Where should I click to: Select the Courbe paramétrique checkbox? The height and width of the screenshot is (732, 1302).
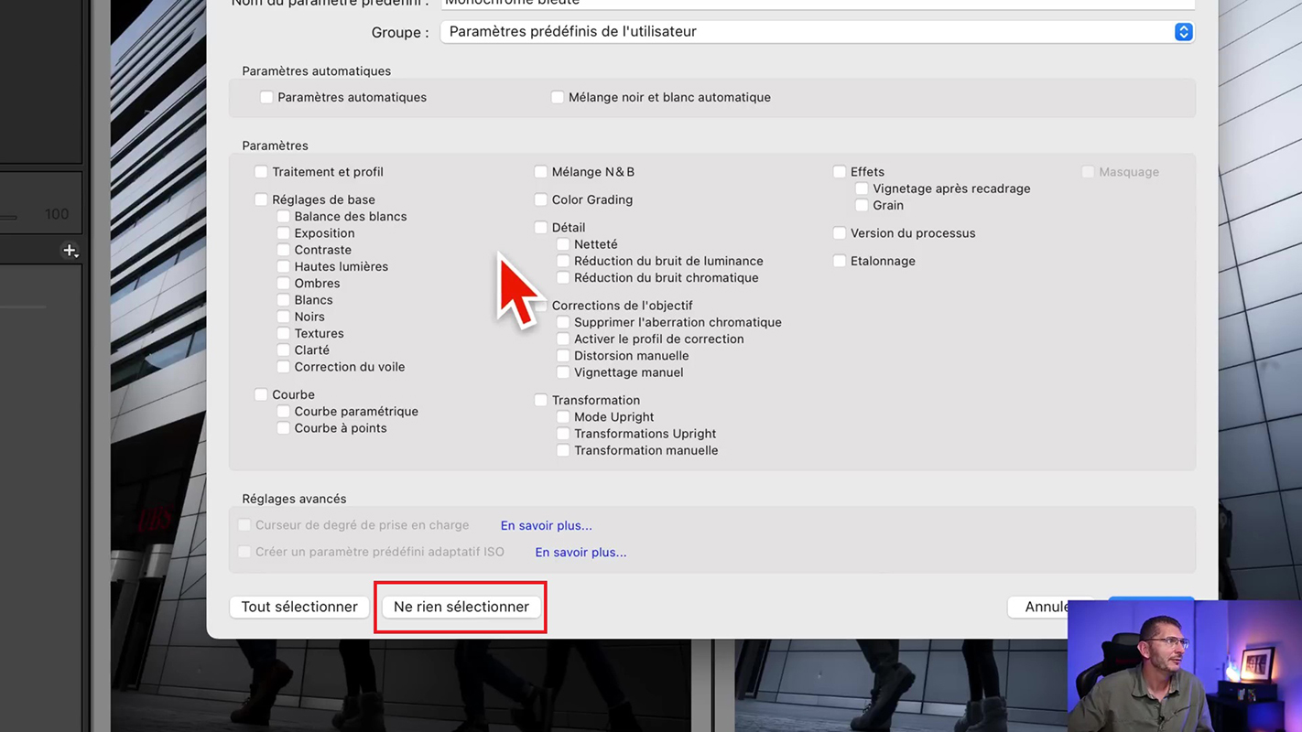pos(284,412)
